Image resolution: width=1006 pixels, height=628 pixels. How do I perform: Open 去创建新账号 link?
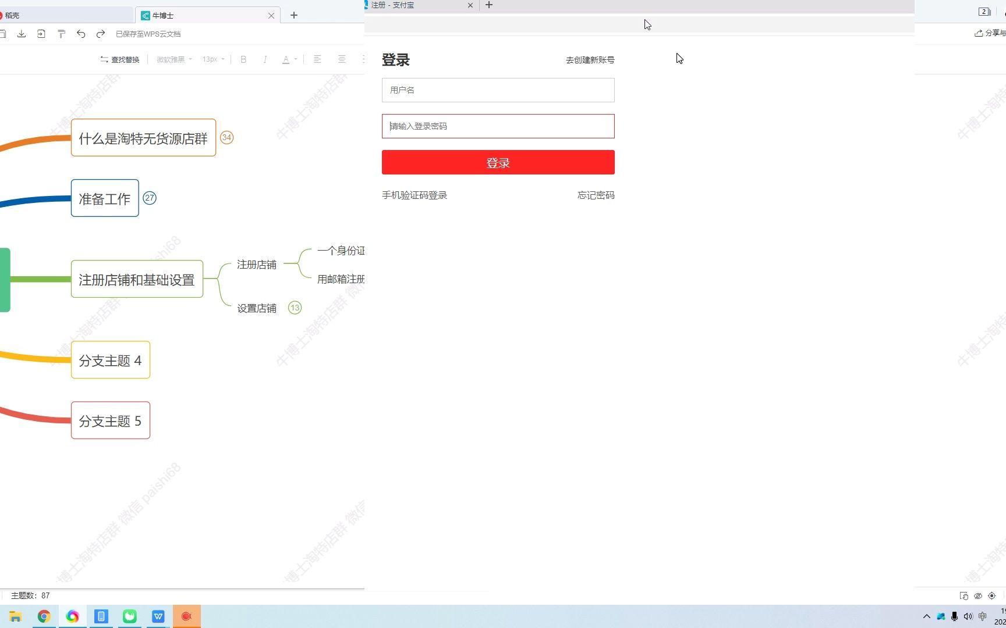(590, 60)
